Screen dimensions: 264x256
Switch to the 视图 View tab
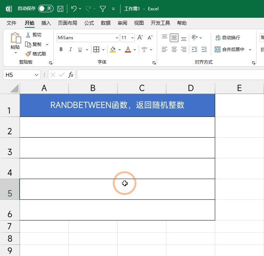[139, 23]
